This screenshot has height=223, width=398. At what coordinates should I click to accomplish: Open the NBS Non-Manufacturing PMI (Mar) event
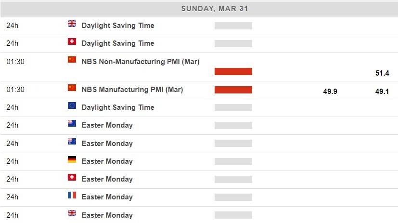[140, 62]
